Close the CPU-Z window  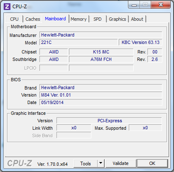tap(161, 5)
